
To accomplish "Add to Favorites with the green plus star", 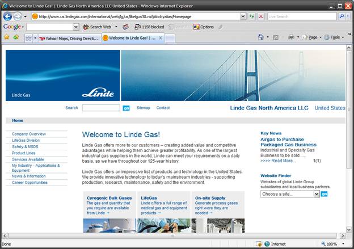I will coord(16,37).
